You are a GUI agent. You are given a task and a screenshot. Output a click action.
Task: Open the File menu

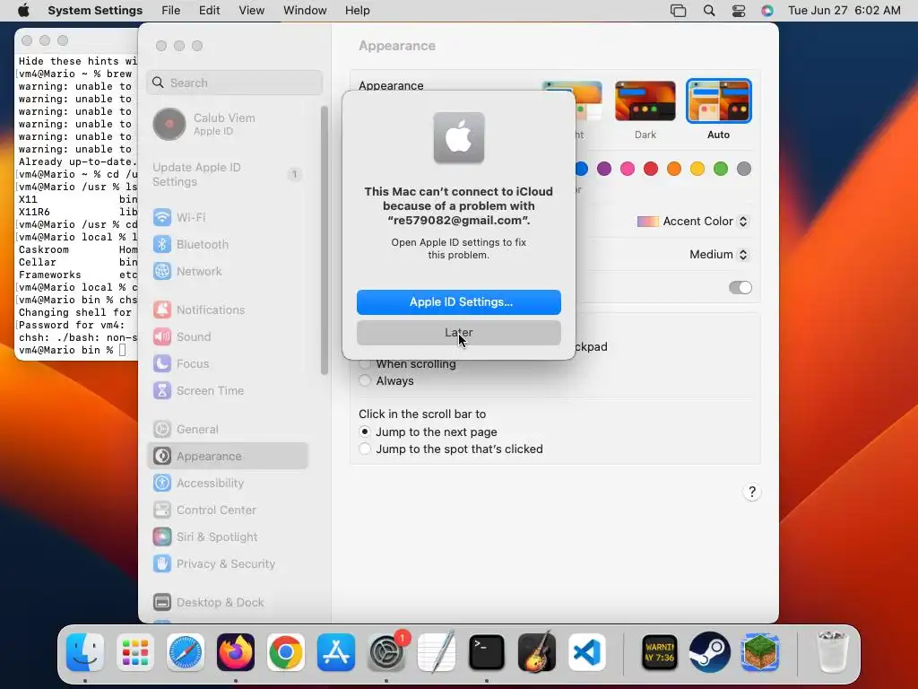tap(171, 11)
